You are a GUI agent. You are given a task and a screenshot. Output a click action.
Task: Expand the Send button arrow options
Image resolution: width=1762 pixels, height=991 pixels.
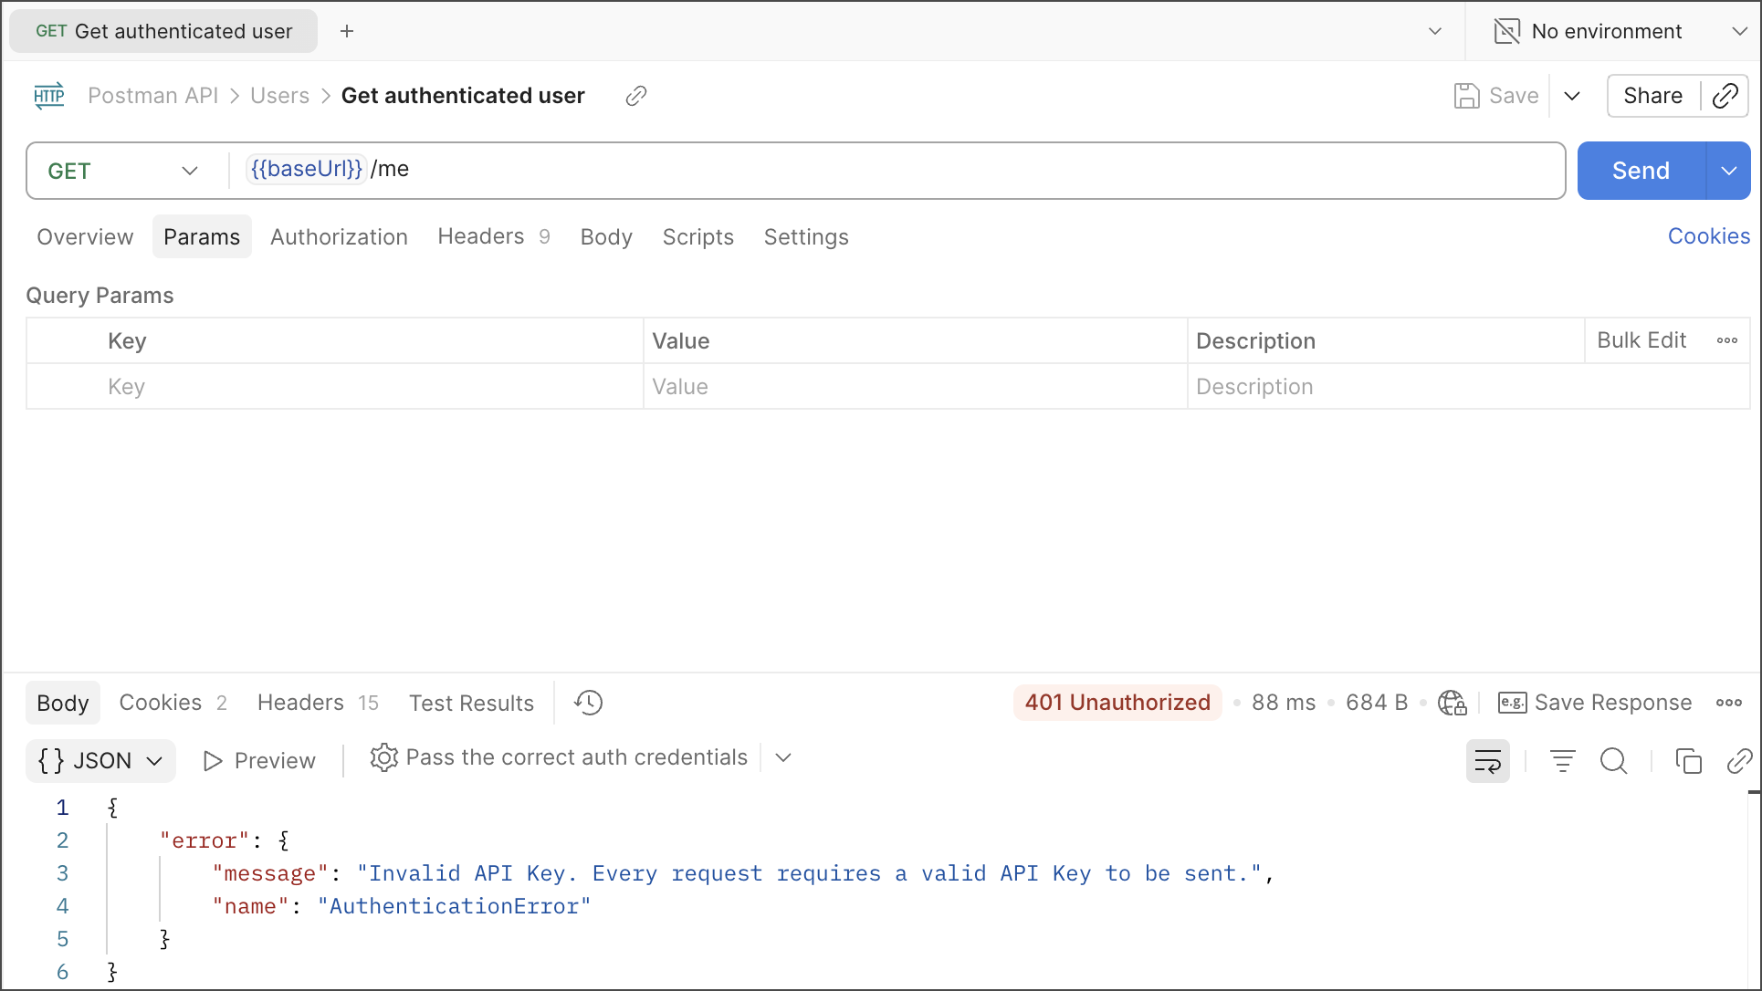coord(1729,171)
